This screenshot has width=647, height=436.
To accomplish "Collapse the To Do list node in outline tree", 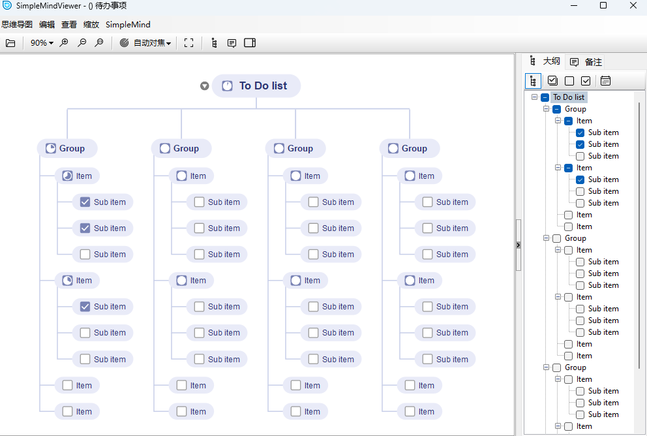I will click(535, 97).
